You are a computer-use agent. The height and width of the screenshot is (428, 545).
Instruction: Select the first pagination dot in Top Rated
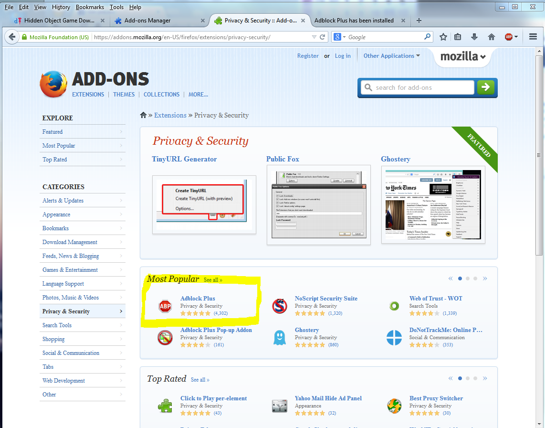460,378
